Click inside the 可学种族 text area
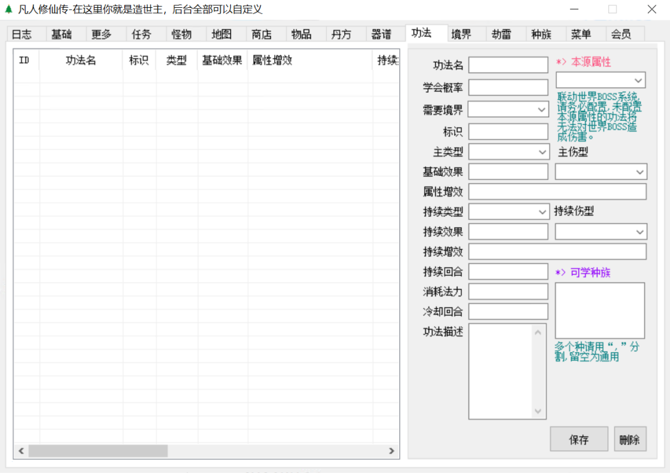 [599, 310]
